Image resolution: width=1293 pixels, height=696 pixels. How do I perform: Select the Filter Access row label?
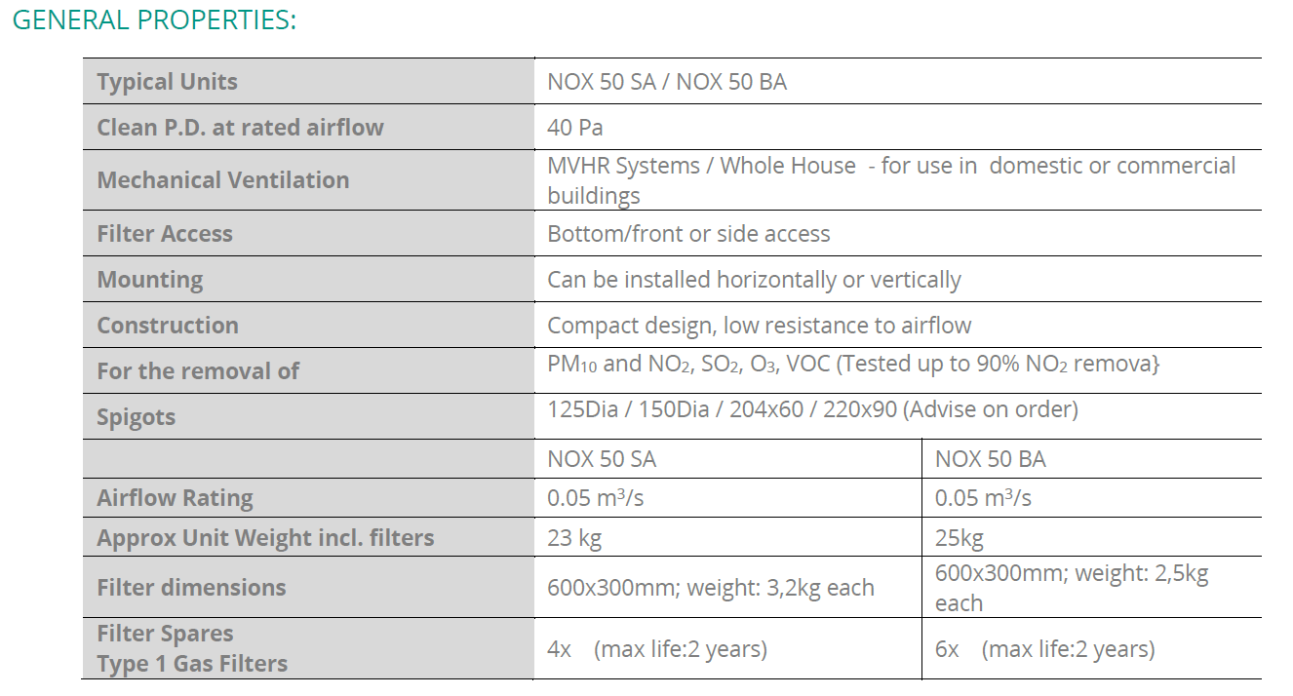[x=165, y=234]
